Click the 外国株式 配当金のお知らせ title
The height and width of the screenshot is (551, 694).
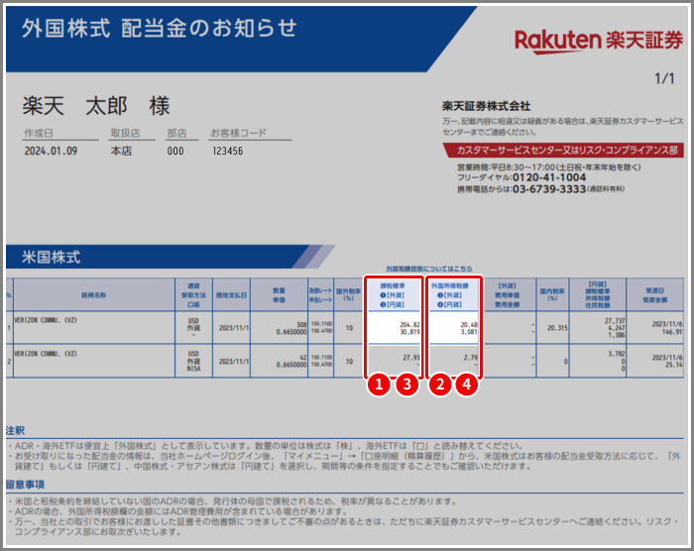[x=159, y=29]
